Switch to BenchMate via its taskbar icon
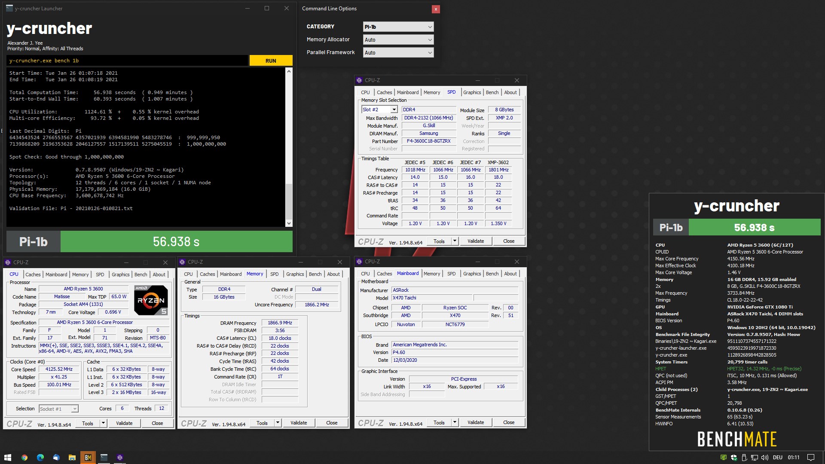 click(88, 458)
